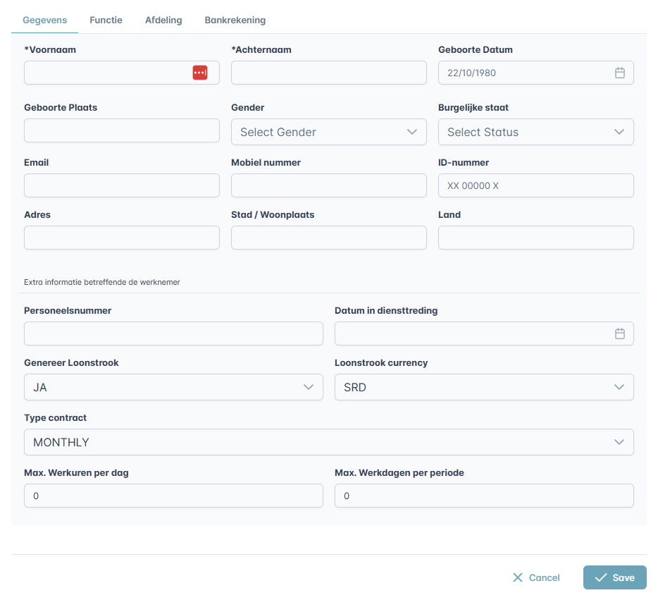Click into the Email field
658x600 pixels.
(x=122, y=185)
